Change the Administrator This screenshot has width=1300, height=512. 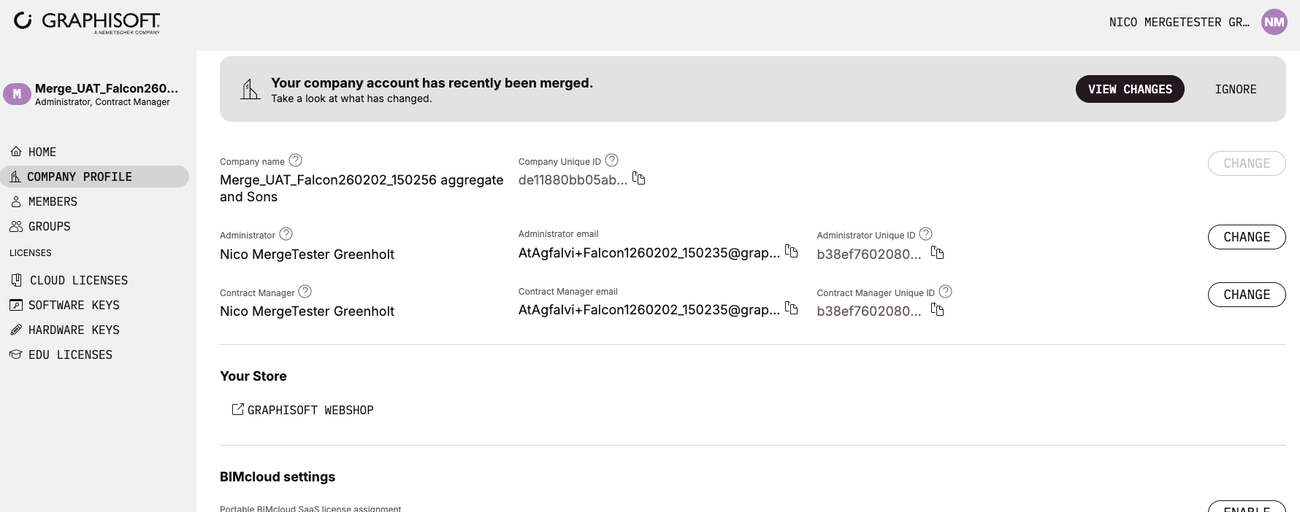click(x=1247, y=237)
